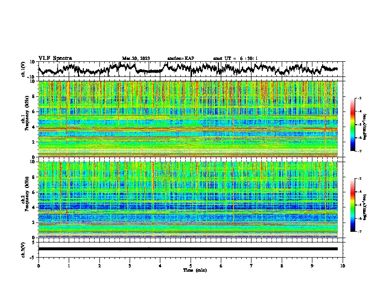The height and width of the screenshot is (298, 386).
Task: Select the "start UT = 6 :30: 1" text
Action: click(235, 58)
